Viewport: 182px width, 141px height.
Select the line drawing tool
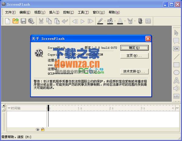click(177, 57)
